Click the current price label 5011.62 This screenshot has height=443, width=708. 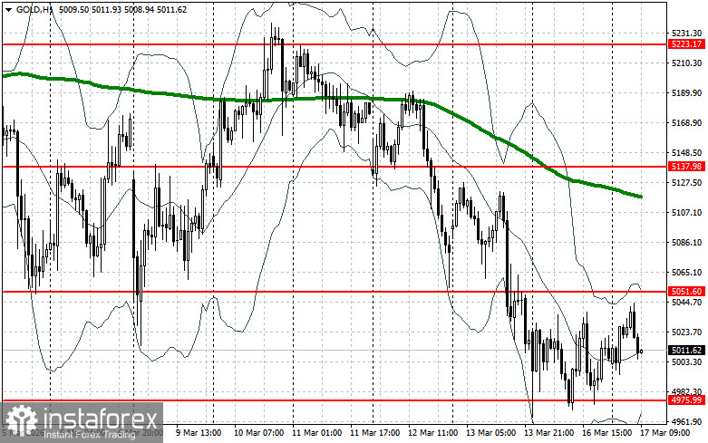[x=686, y=350]
